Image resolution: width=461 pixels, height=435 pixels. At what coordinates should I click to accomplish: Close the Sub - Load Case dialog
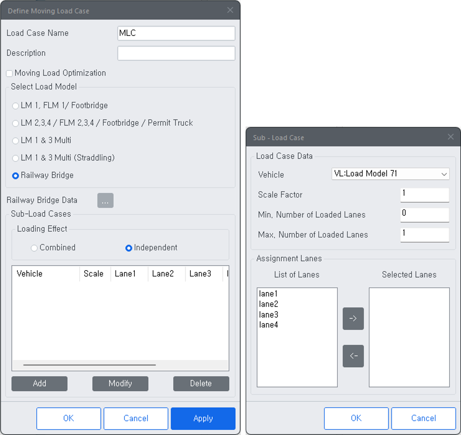tap(451, 137)
